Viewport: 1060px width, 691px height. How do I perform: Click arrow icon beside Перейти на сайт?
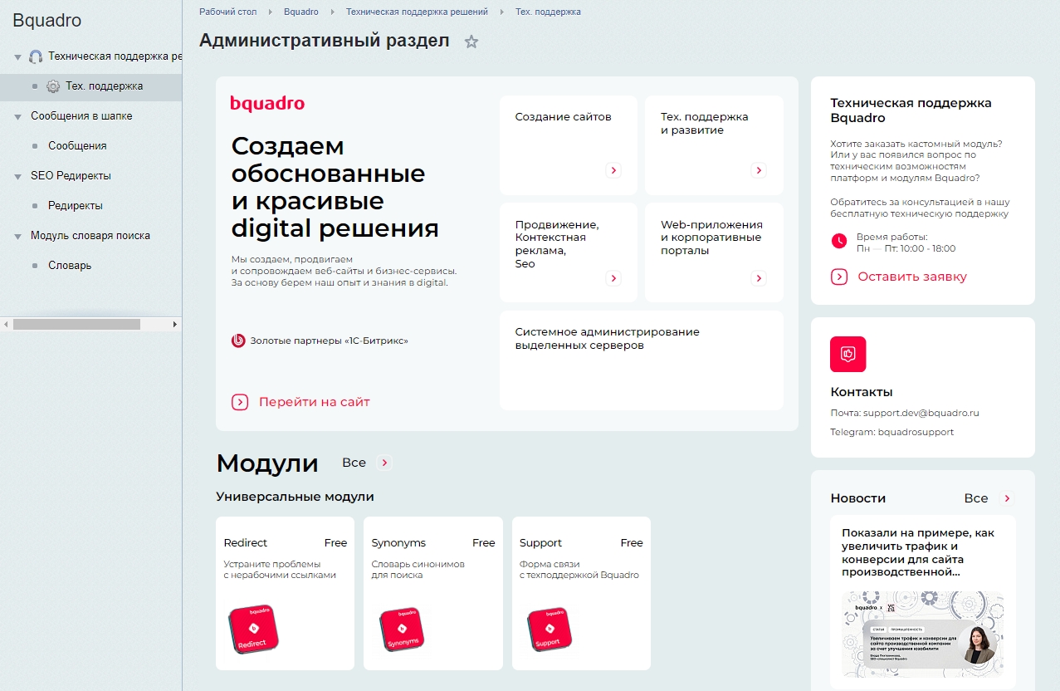point(240,402)
